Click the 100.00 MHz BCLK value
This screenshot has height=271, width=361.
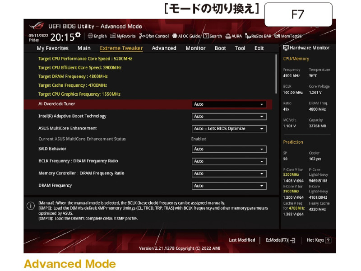(x=293, y=93)
